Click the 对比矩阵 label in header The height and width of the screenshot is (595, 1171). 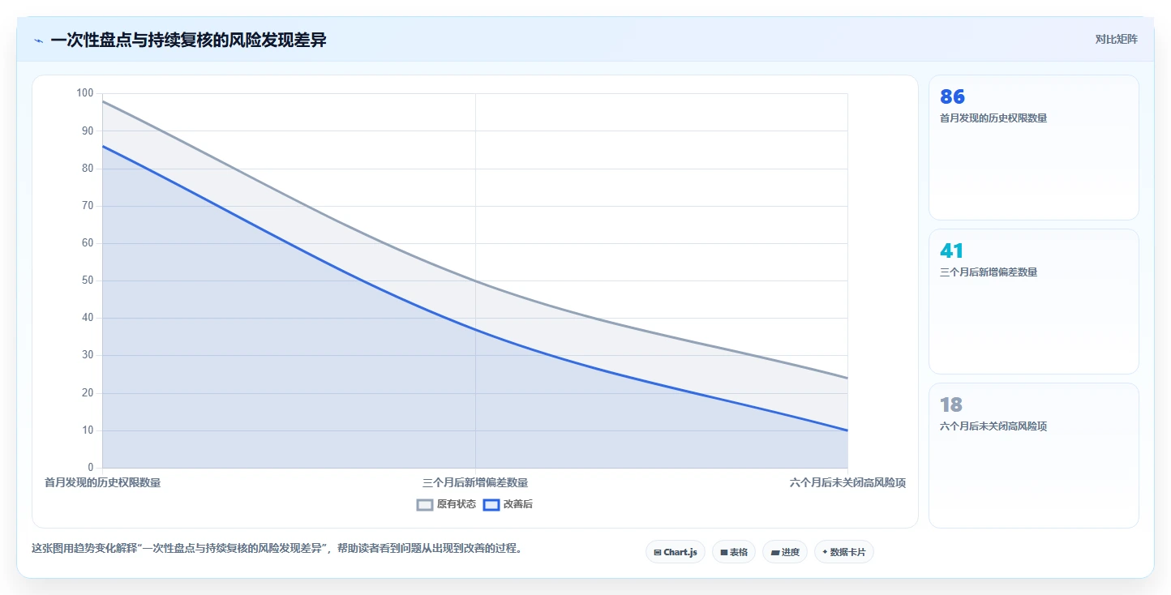[x=1116, y=39]
